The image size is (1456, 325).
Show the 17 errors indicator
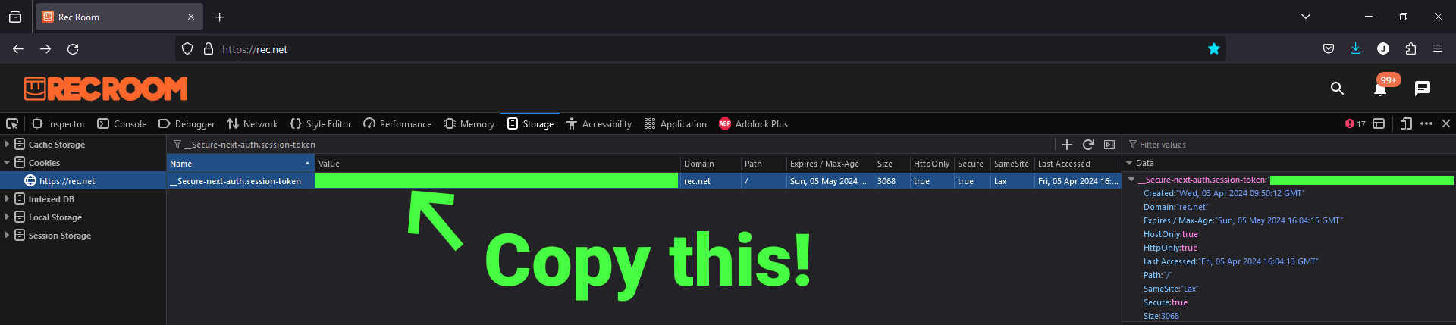pyautogui.click(x=1355, y=123)
